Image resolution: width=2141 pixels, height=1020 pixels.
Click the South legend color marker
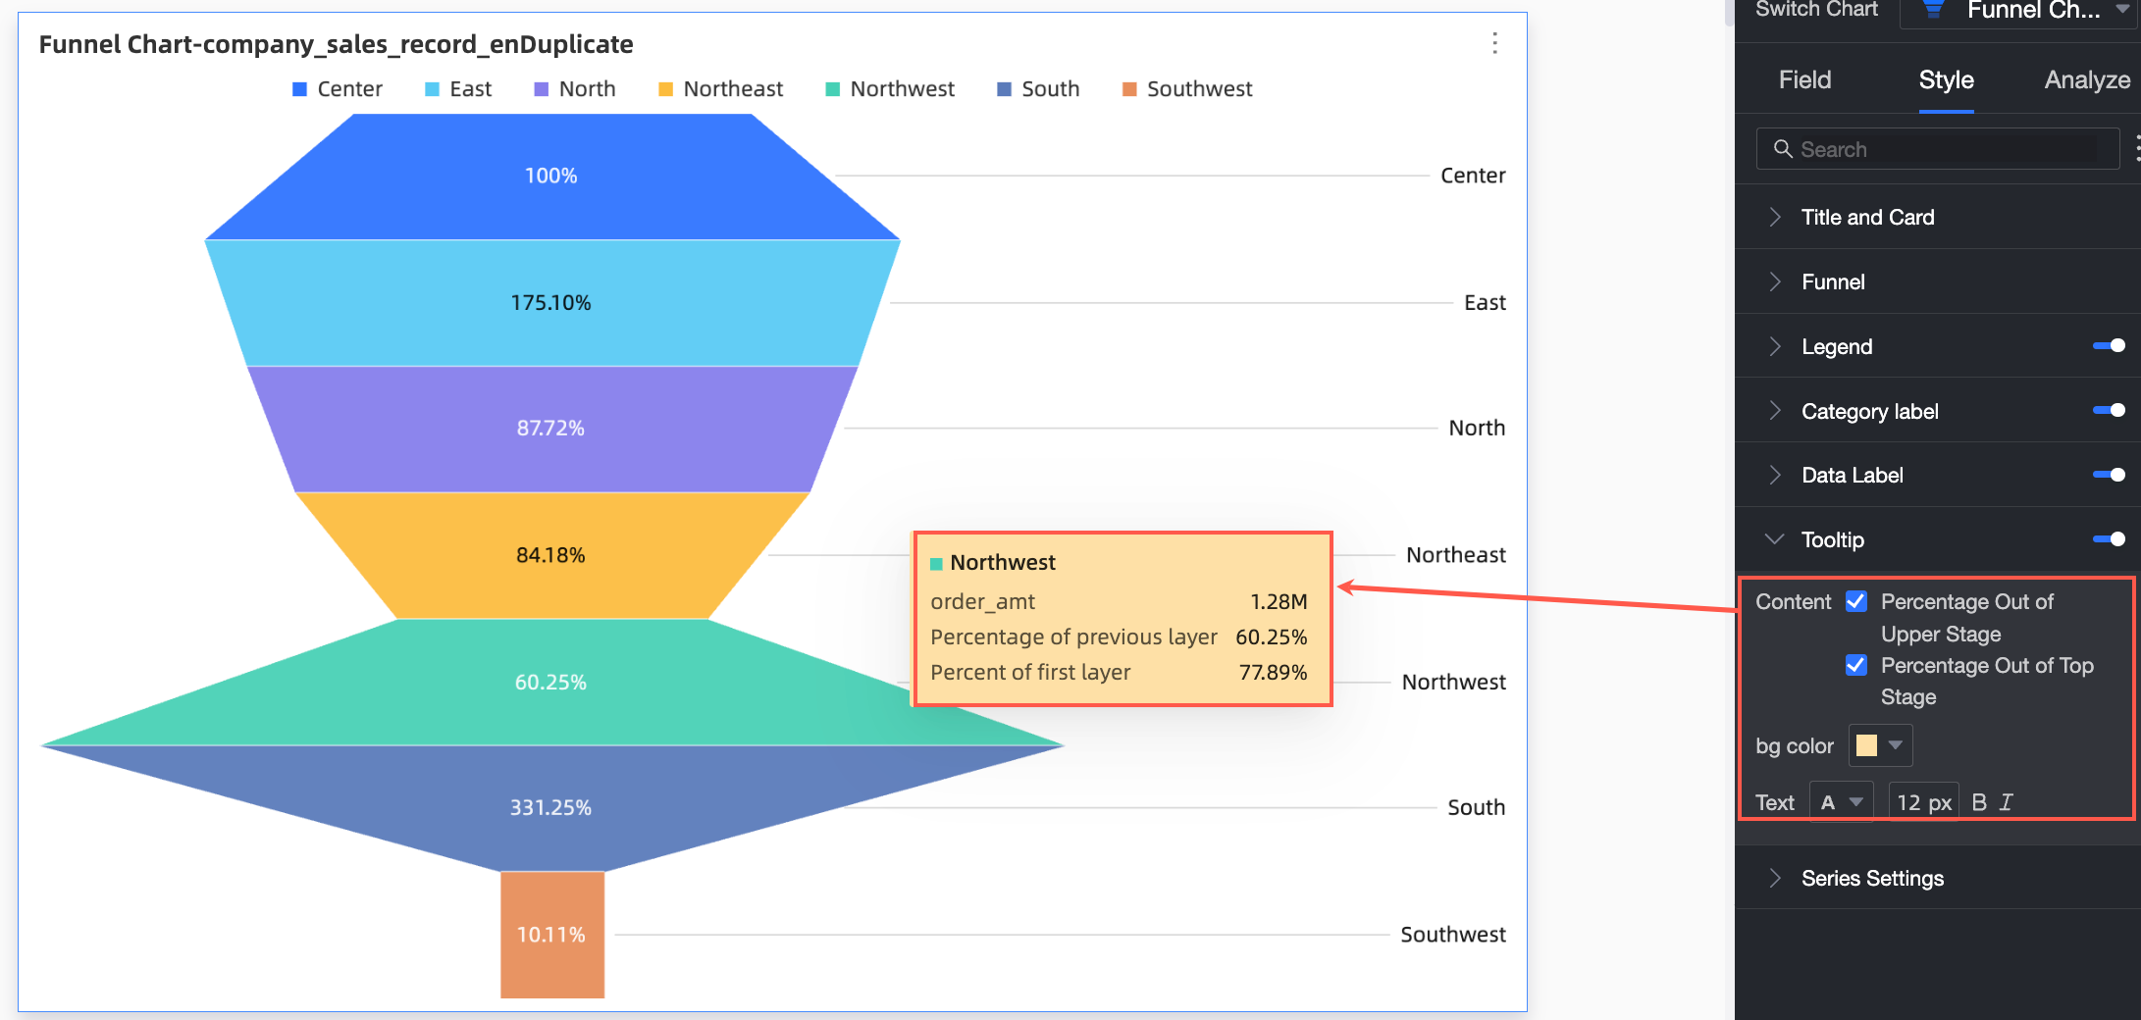tap(1004, 89)
